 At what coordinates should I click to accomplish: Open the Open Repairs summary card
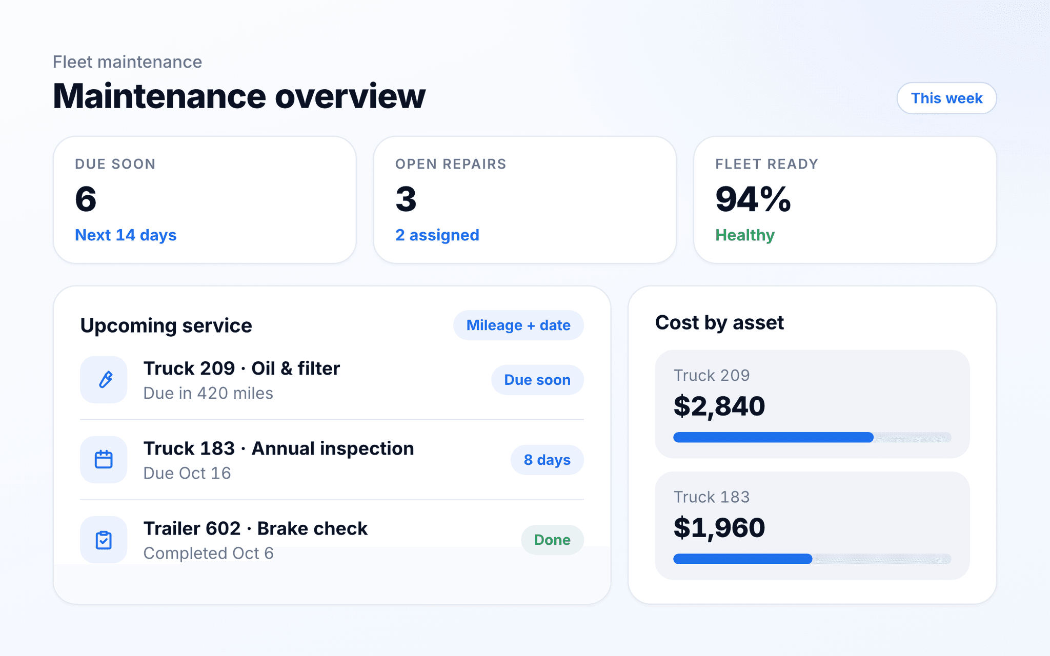point(525,200)
